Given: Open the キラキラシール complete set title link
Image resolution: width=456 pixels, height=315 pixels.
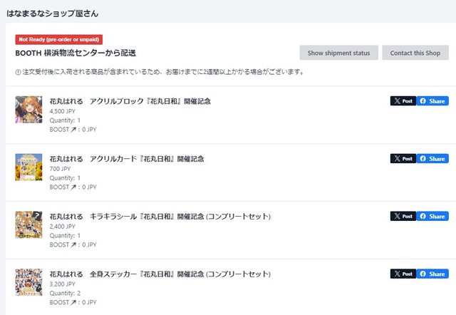Looking at the screenshot, I should point(160,216).
